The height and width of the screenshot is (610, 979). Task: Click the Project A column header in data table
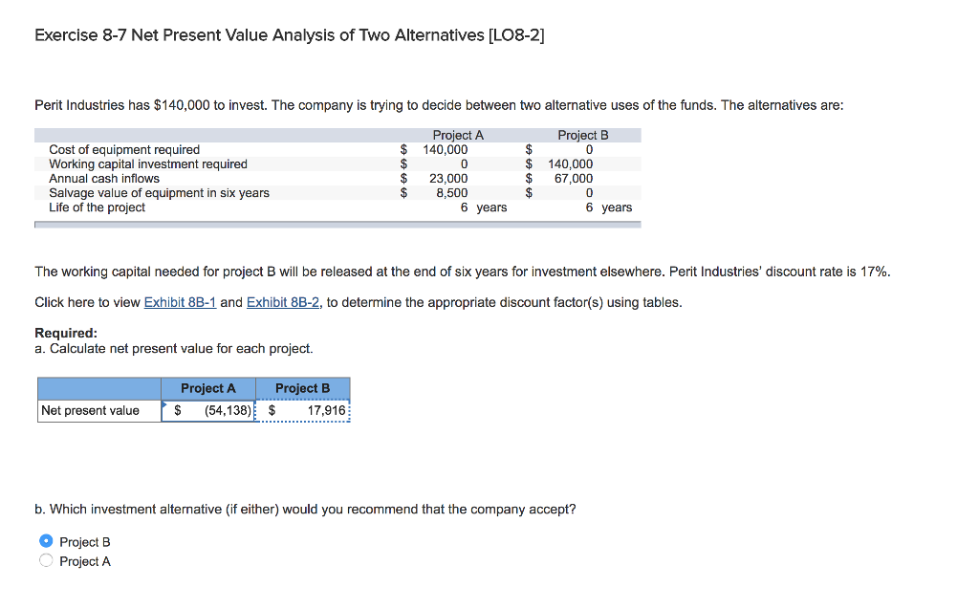click(x=457, y=135)
